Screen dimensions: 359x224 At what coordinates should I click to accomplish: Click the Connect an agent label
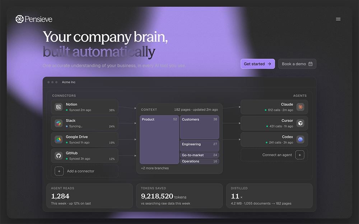pyautogui.click(x=277, y=155)
